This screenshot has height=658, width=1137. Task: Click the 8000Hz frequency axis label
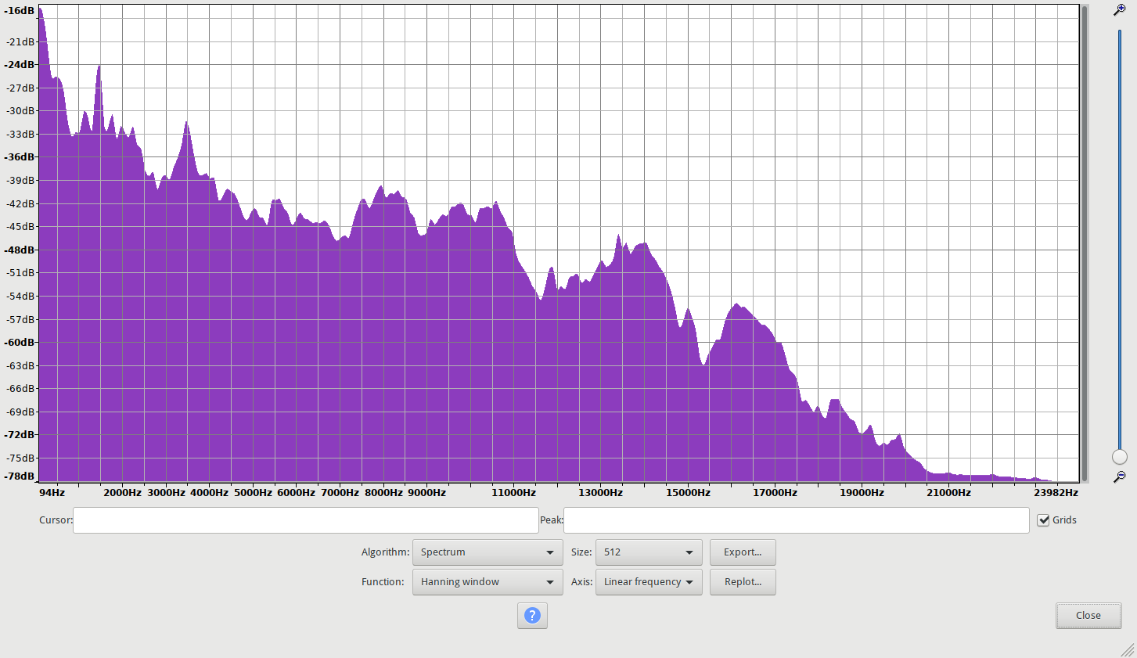pyautogui.click(x=383, y=493)
